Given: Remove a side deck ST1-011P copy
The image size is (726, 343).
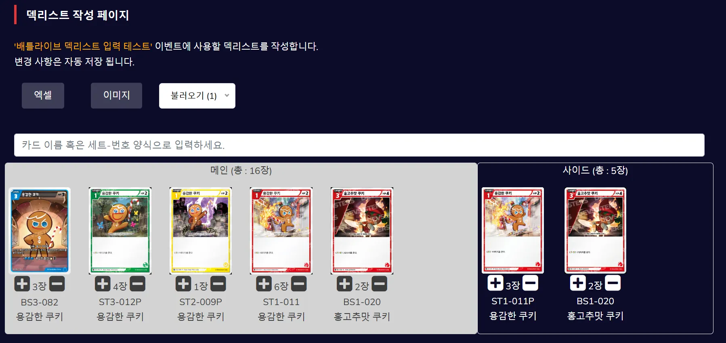Looking at the screenshot, I should pos(530,283).
